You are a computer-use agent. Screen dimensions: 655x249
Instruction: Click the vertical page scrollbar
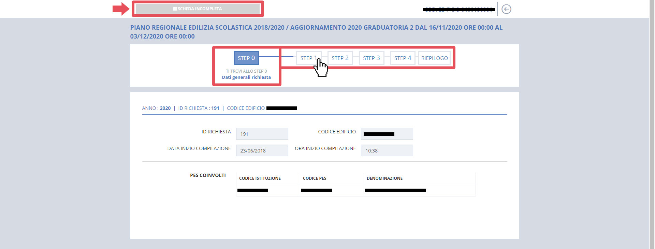point(652,124)
